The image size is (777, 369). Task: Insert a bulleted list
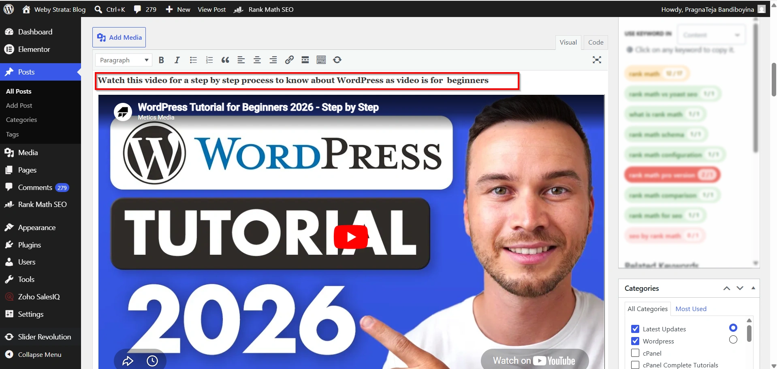[193, 60]
